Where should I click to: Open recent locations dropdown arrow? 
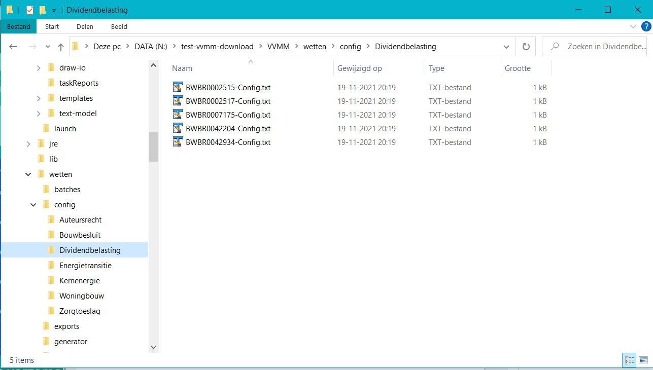(48, 47)
